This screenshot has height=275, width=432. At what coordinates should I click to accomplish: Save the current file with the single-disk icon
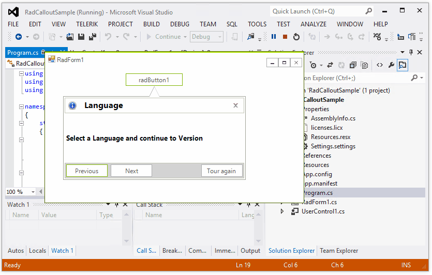pyautogui.click(x=81, y=37)
